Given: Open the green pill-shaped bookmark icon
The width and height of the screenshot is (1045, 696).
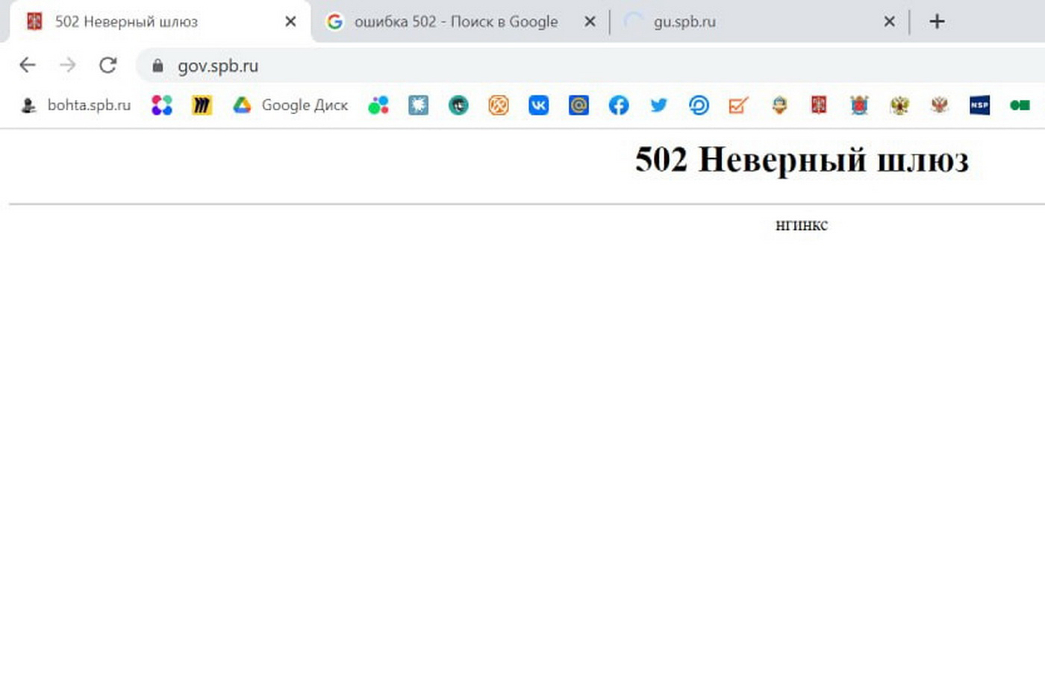Looking at the screenshot, I should pos(1020,105).
